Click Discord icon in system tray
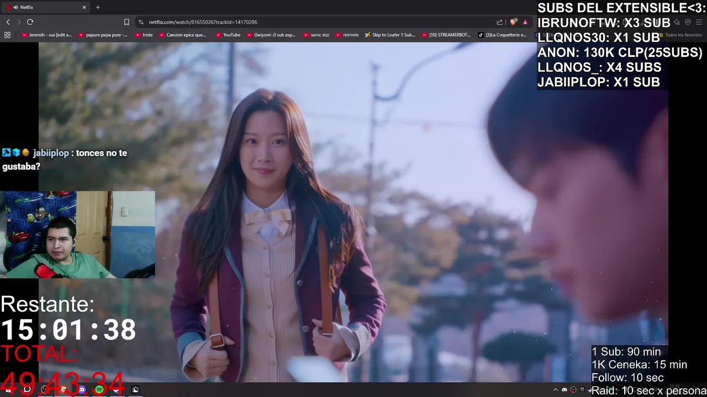Image resolution: width=707 pixels, height=397 pixels. coord(564,390)
